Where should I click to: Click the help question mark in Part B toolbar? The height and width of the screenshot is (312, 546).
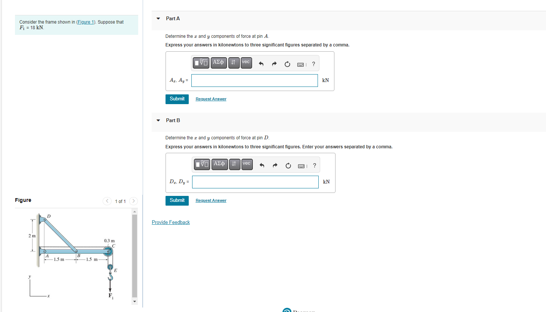[314, 165]
